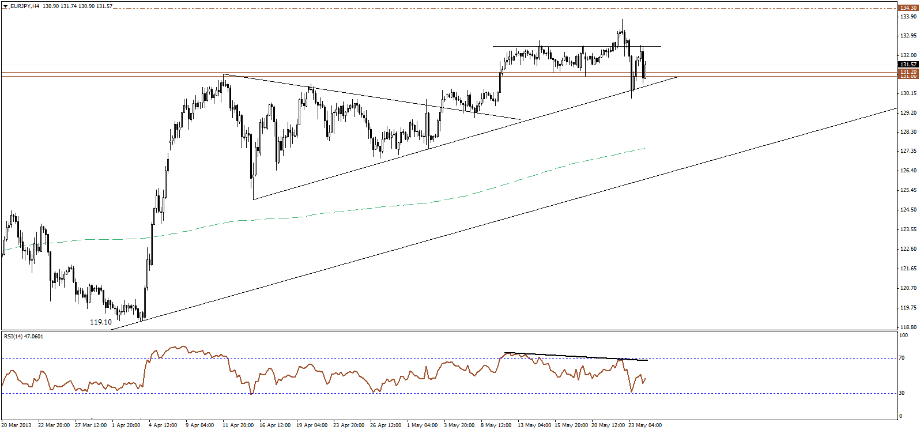Click the black 131.57 current price tag
The image size is (920, 430).
pos(908,65)
